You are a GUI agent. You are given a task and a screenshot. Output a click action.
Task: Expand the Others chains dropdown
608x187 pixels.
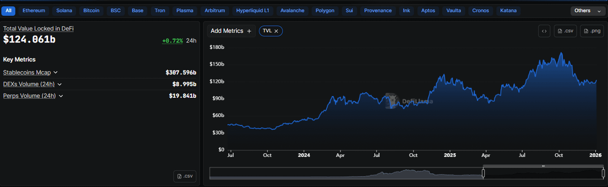(587, 11)
